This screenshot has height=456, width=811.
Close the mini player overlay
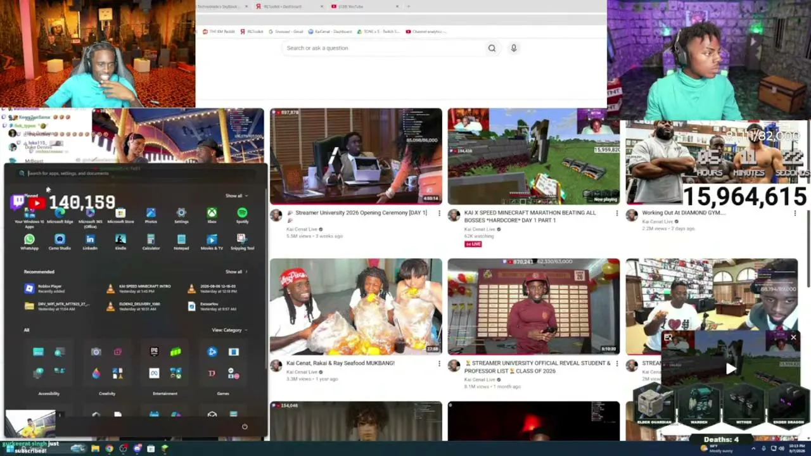click(793, 338)
